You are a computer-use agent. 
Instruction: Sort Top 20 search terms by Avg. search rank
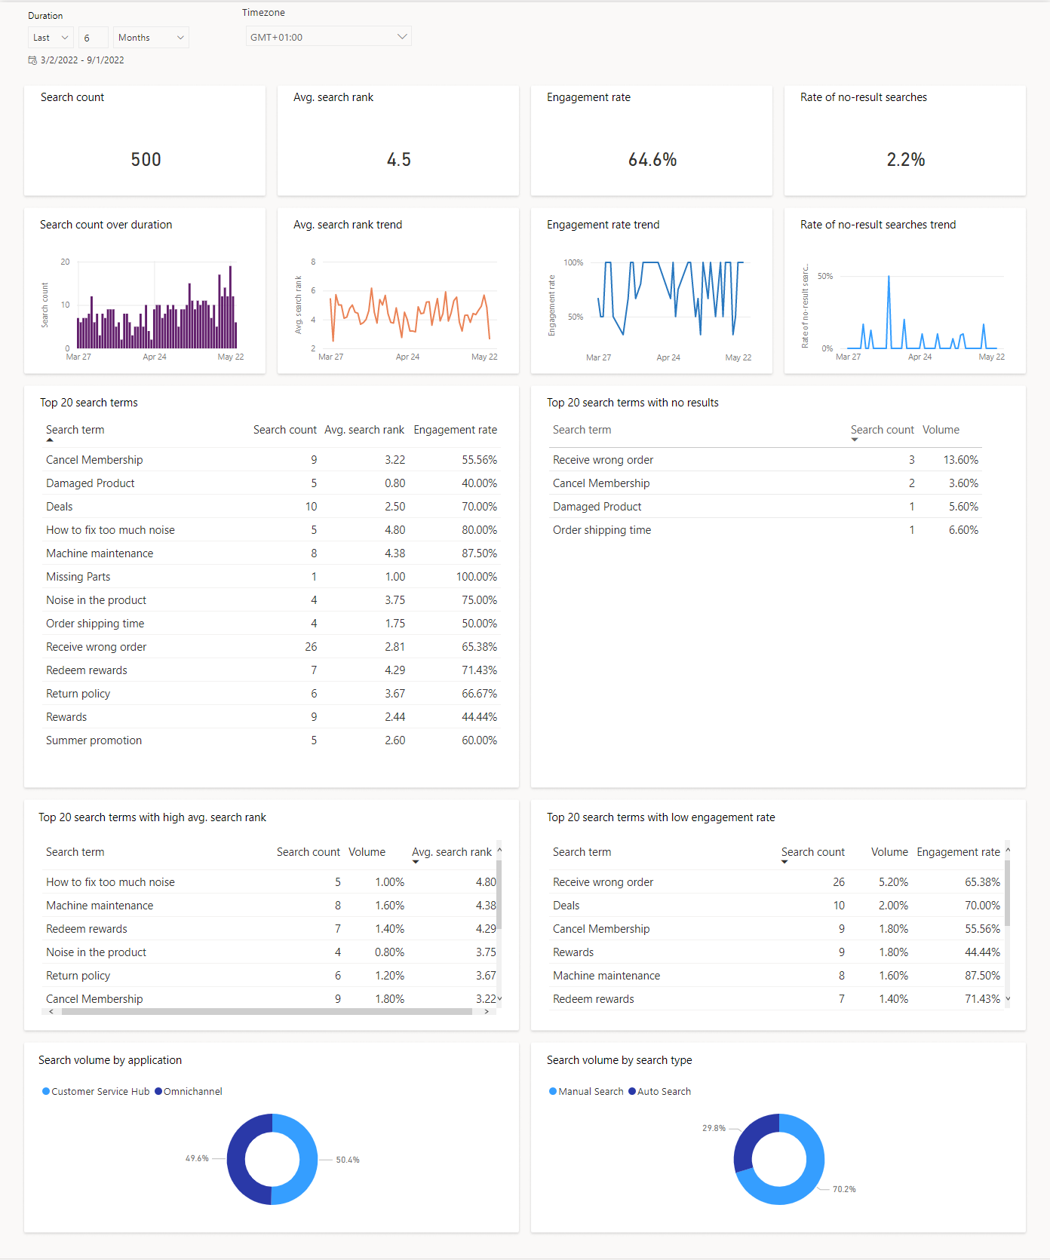tap(364, 430)
